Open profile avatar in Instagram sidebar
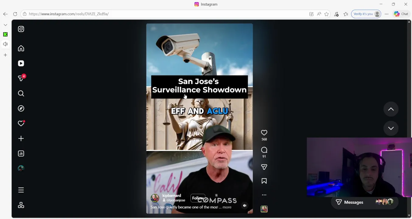 pos(21,168)
